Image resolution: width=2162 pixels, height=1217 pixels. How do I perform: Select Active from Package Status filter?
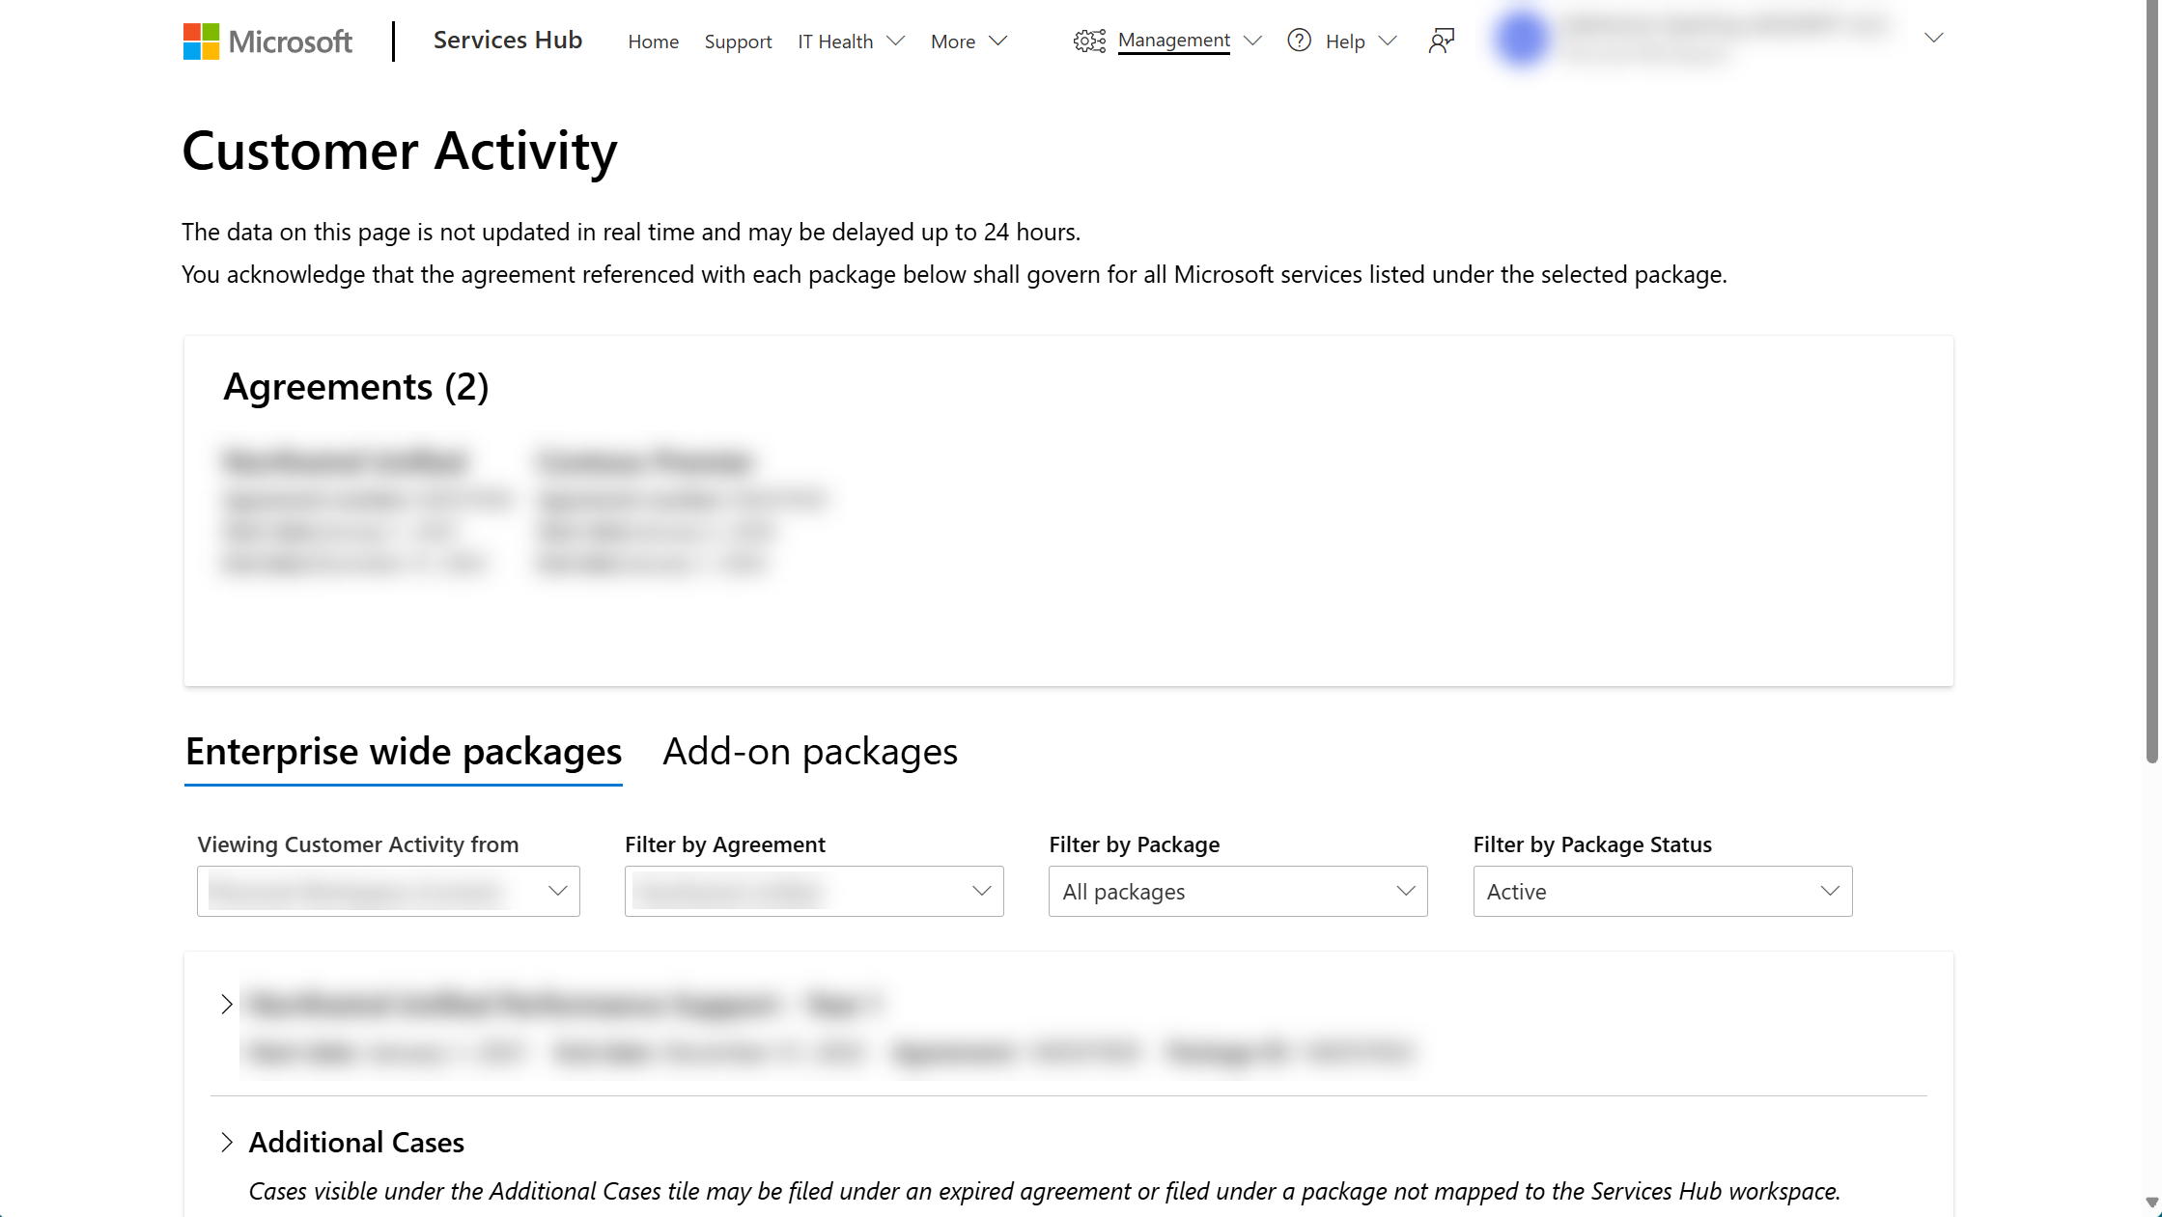click(x=1660, y=891)
